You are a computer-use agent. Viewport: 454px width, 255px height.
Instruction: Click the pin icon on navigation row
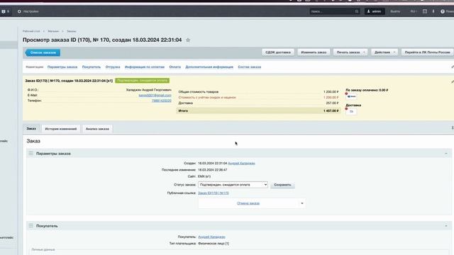pos(453,67)
